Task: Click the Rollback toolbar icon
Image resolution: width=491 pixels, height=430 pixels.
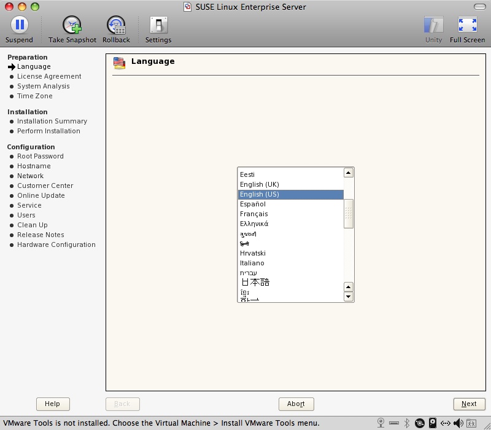Action: (116, 25)
